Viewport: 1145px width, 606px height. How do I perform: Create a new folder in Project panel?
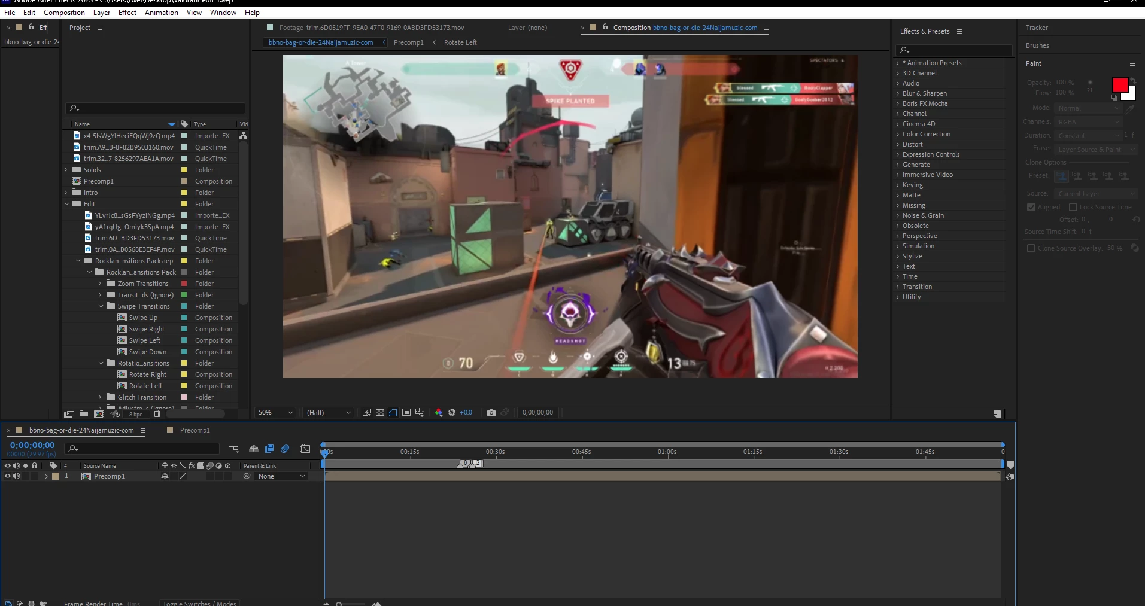click(84, 413)
